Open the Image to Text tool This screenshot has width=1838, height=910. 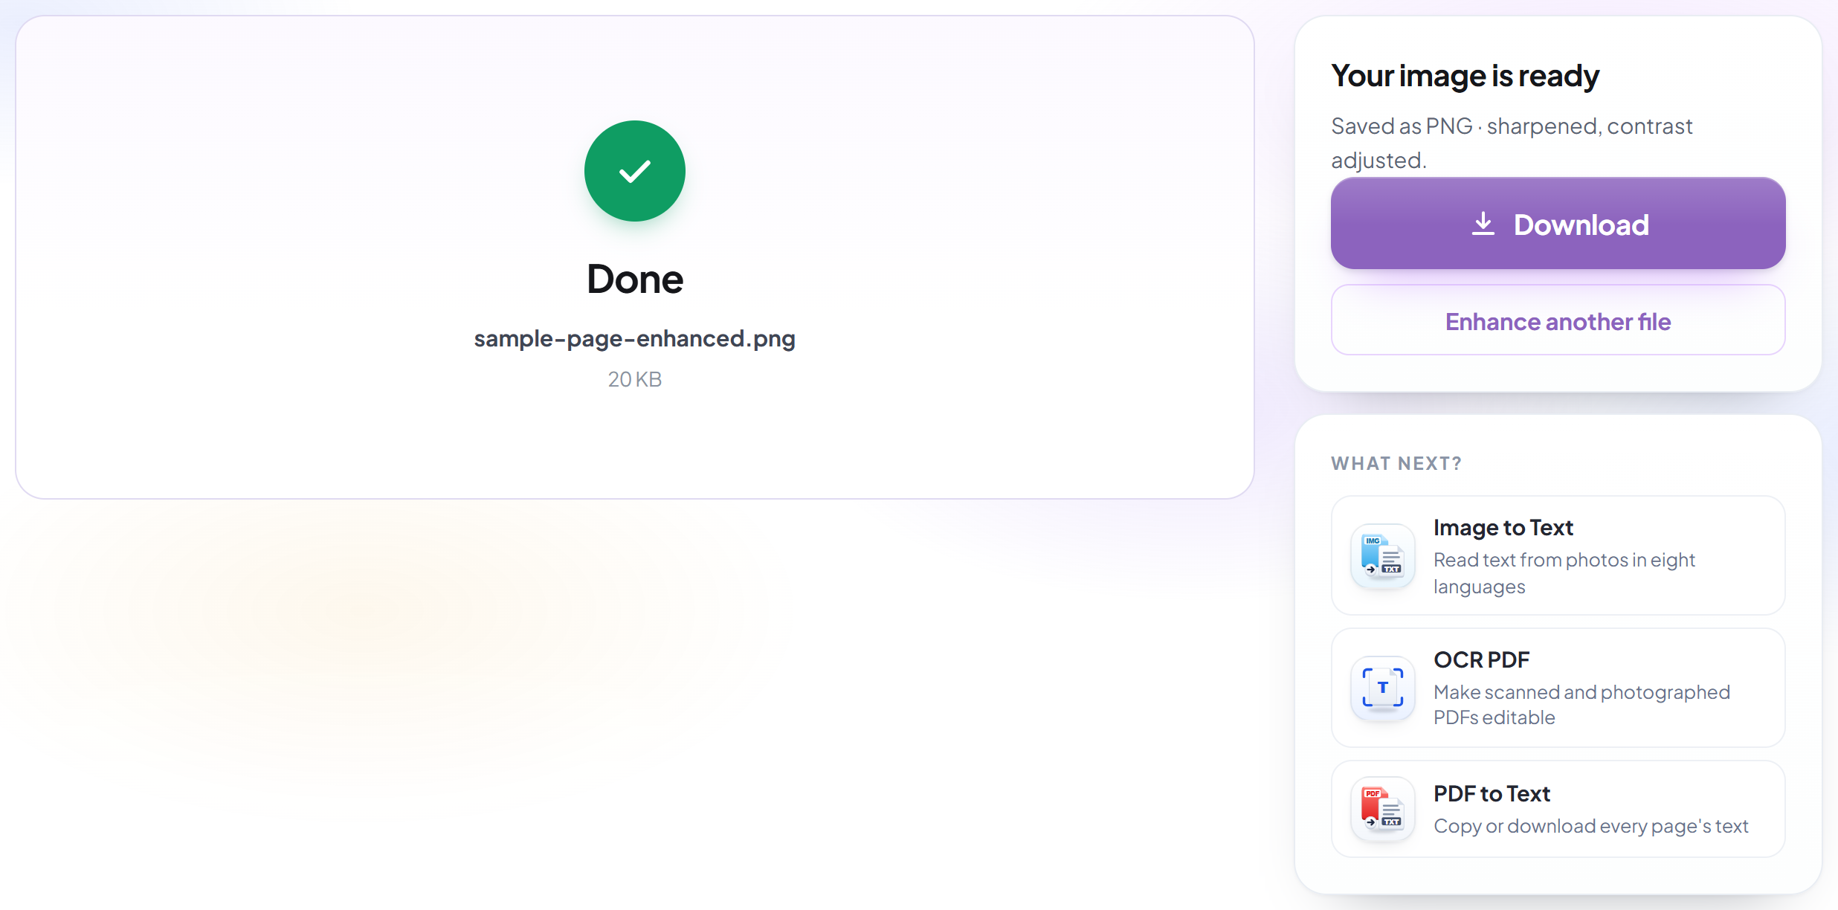click(1558, 555)
